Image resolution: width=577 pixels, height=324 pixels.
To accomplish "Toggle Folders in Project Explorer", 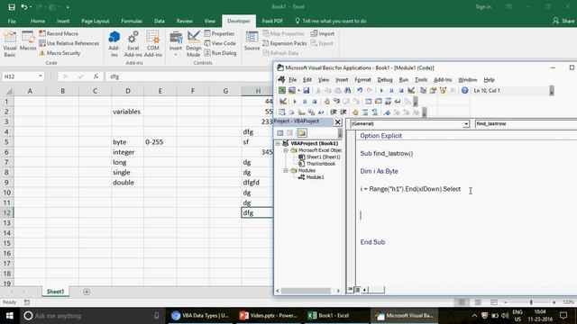I will [302, 133].
